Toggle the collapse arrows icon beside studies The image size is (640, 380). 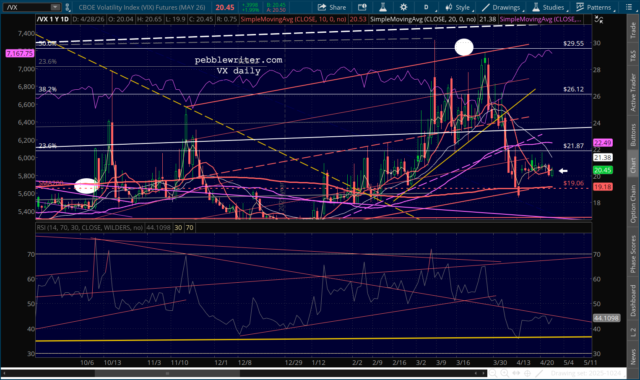pyautogui.click(x=599, y=19)
